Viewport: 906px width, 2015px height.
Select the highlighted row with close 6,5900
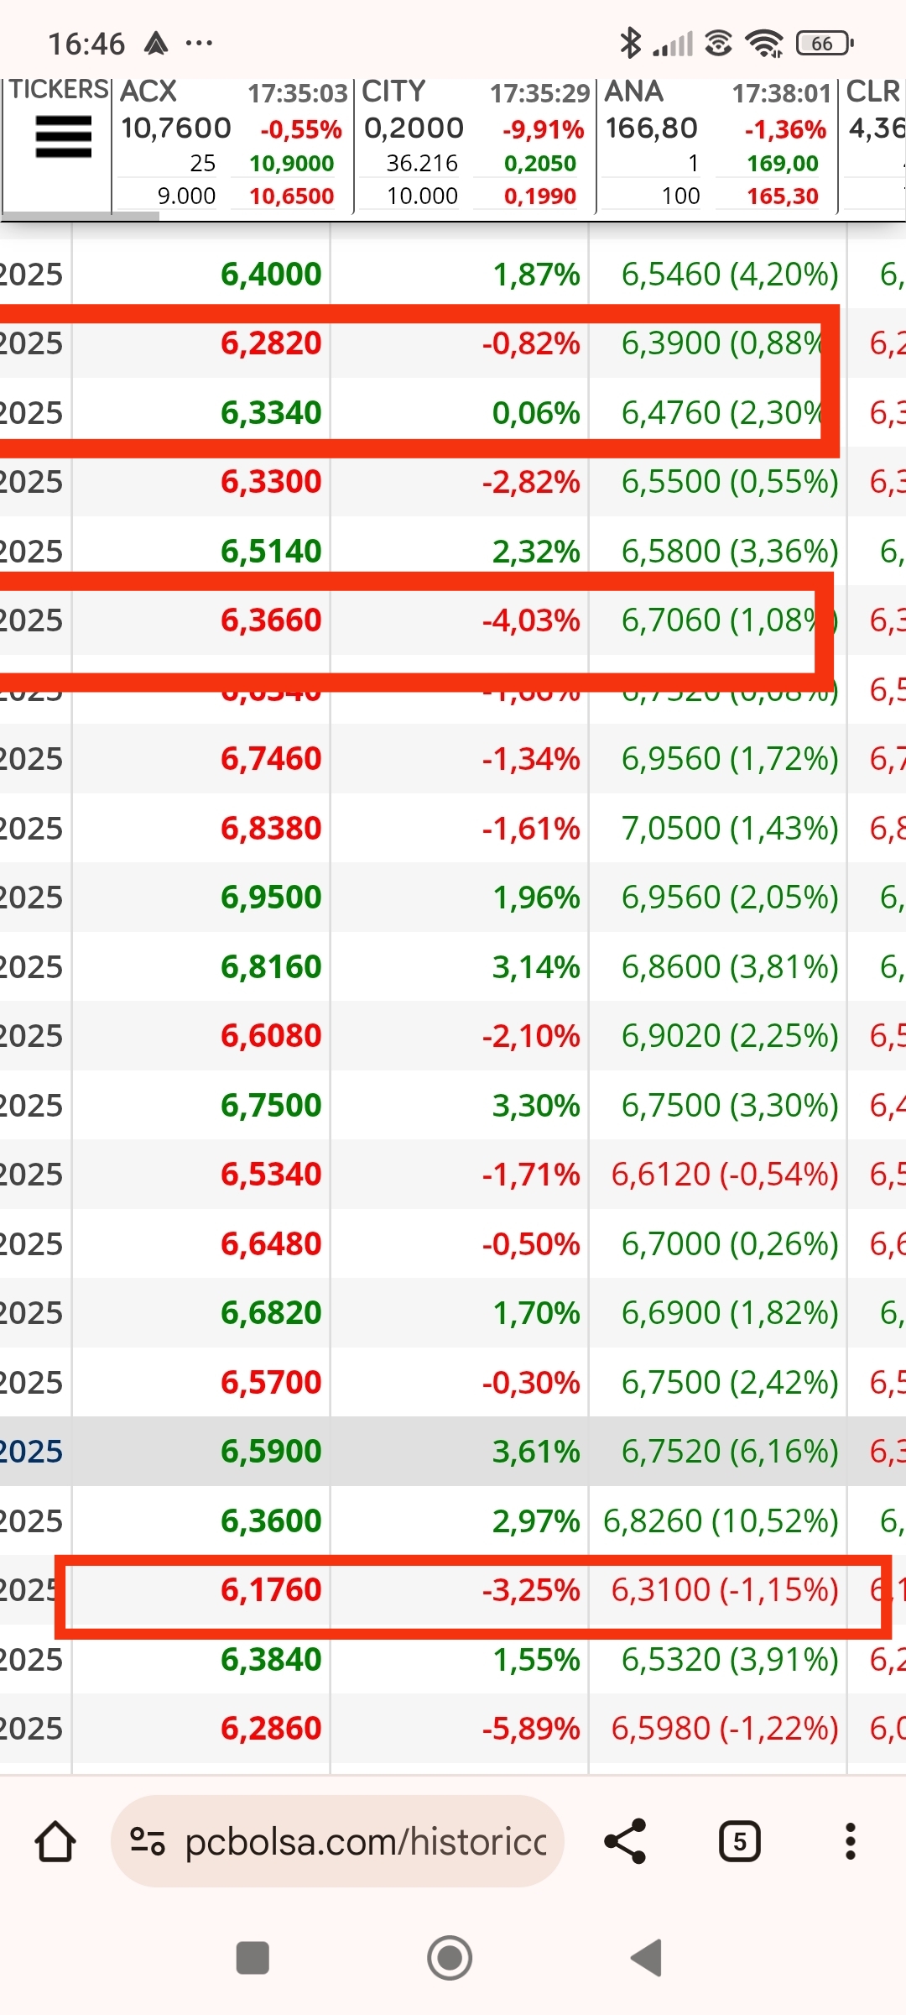[453, 1451]
